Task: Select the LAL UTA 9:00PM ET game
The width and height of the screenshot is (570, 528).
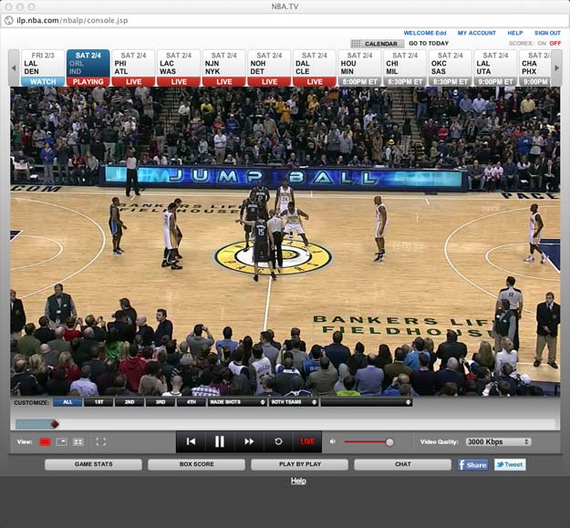Action: click(495, 68)
